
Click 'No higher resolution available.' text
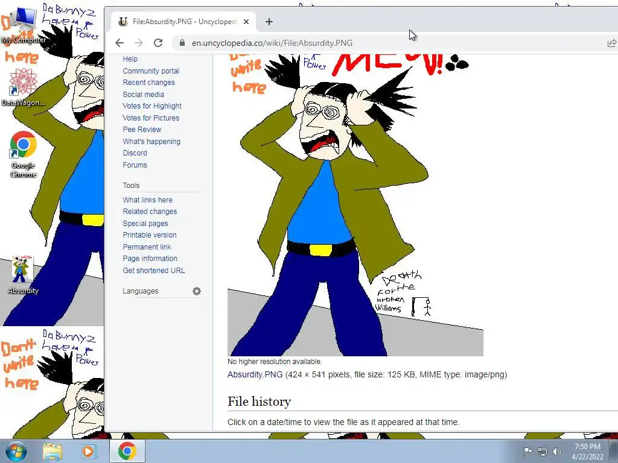275,362
